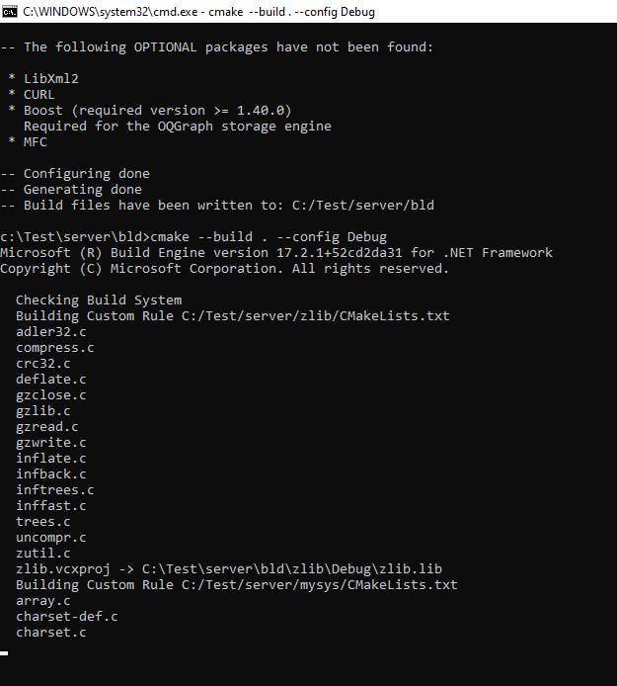Screen dimensions: 617x686
Task: Click the mysys CMakeLists.txt rule line
Action: (x=237, y=585)
